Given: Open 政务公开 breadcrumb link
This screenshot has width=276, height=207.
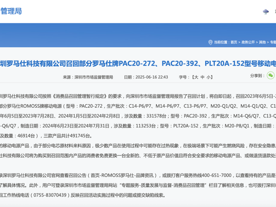Looking at the screenshot, I should (248, 42).
